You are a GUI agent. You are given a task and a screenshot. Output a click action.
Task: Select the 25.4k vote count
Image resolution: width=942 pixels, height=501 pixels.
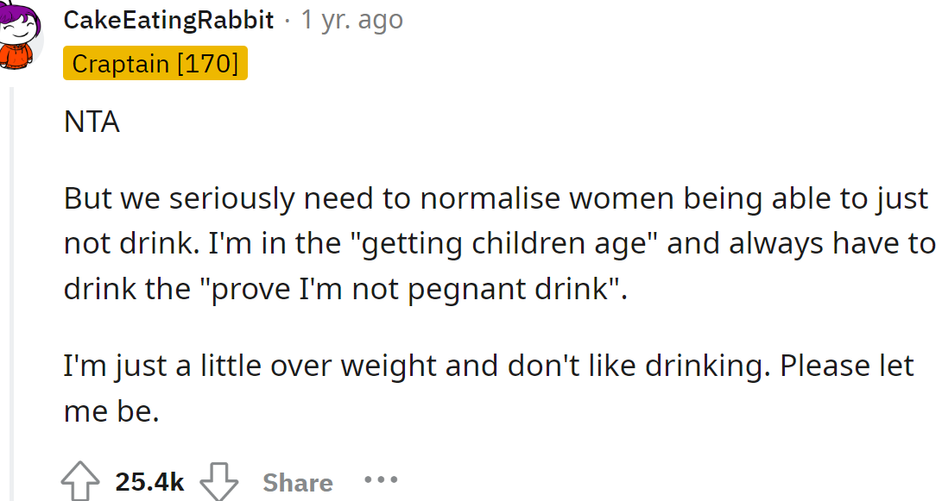click(x=149, y=480)
